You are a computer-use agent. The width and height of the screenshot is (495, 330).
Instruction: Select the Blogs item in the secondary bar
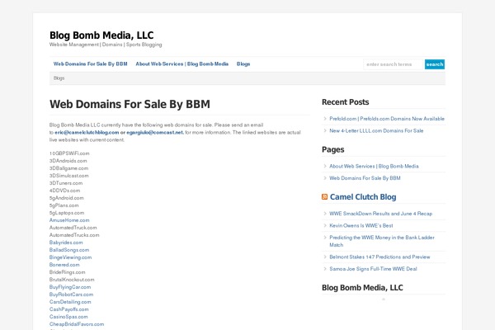click(59, 78)
